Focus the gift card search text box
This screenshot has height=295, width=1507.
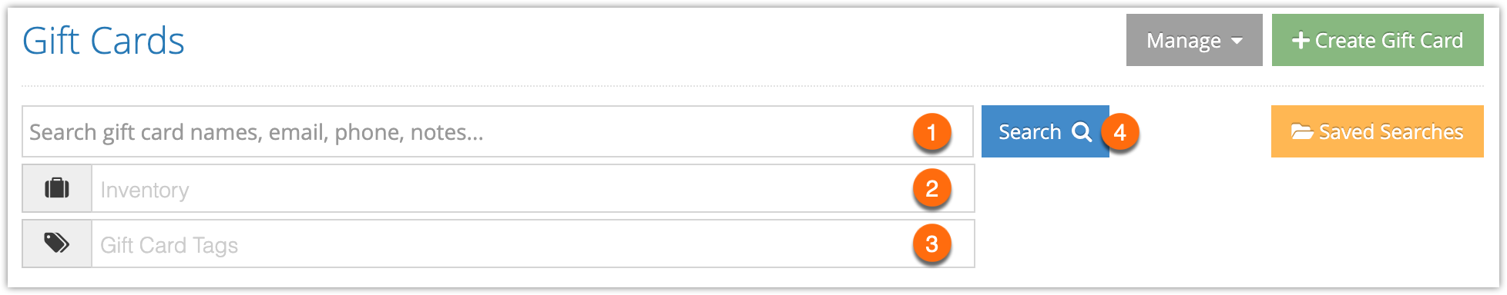pyautogui.click(x=498, y=131)
